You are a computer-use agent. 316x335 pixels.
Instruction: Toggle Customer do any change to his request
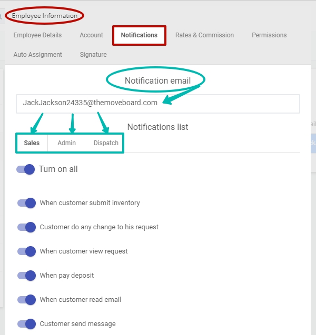pyautogui.click(x=26, y=227)
